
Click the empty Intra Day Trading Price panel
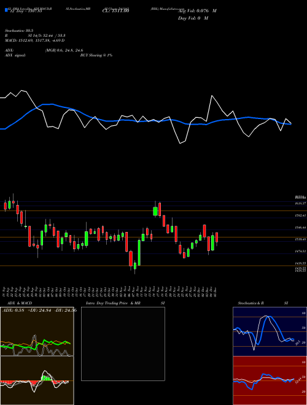(x=123, y=344)
